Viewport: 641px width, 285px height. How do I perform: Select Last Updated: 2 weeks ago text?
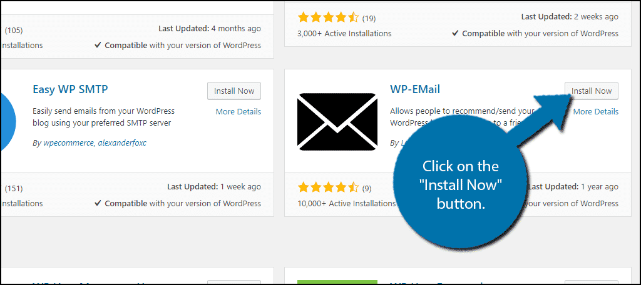point(570,17)
